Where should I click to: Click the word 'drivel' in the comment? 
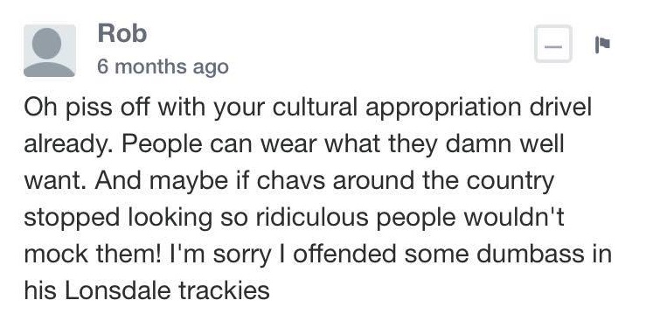pos(560,107)
